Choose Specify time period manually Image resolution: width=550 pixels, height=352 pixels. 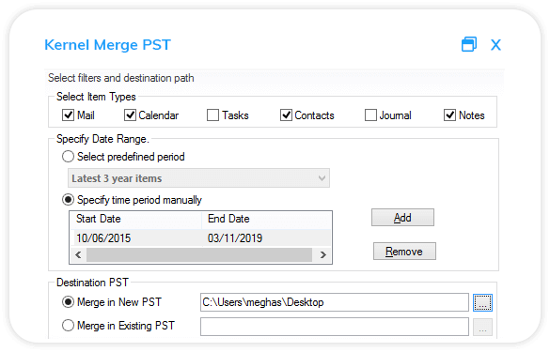[68, 200]
